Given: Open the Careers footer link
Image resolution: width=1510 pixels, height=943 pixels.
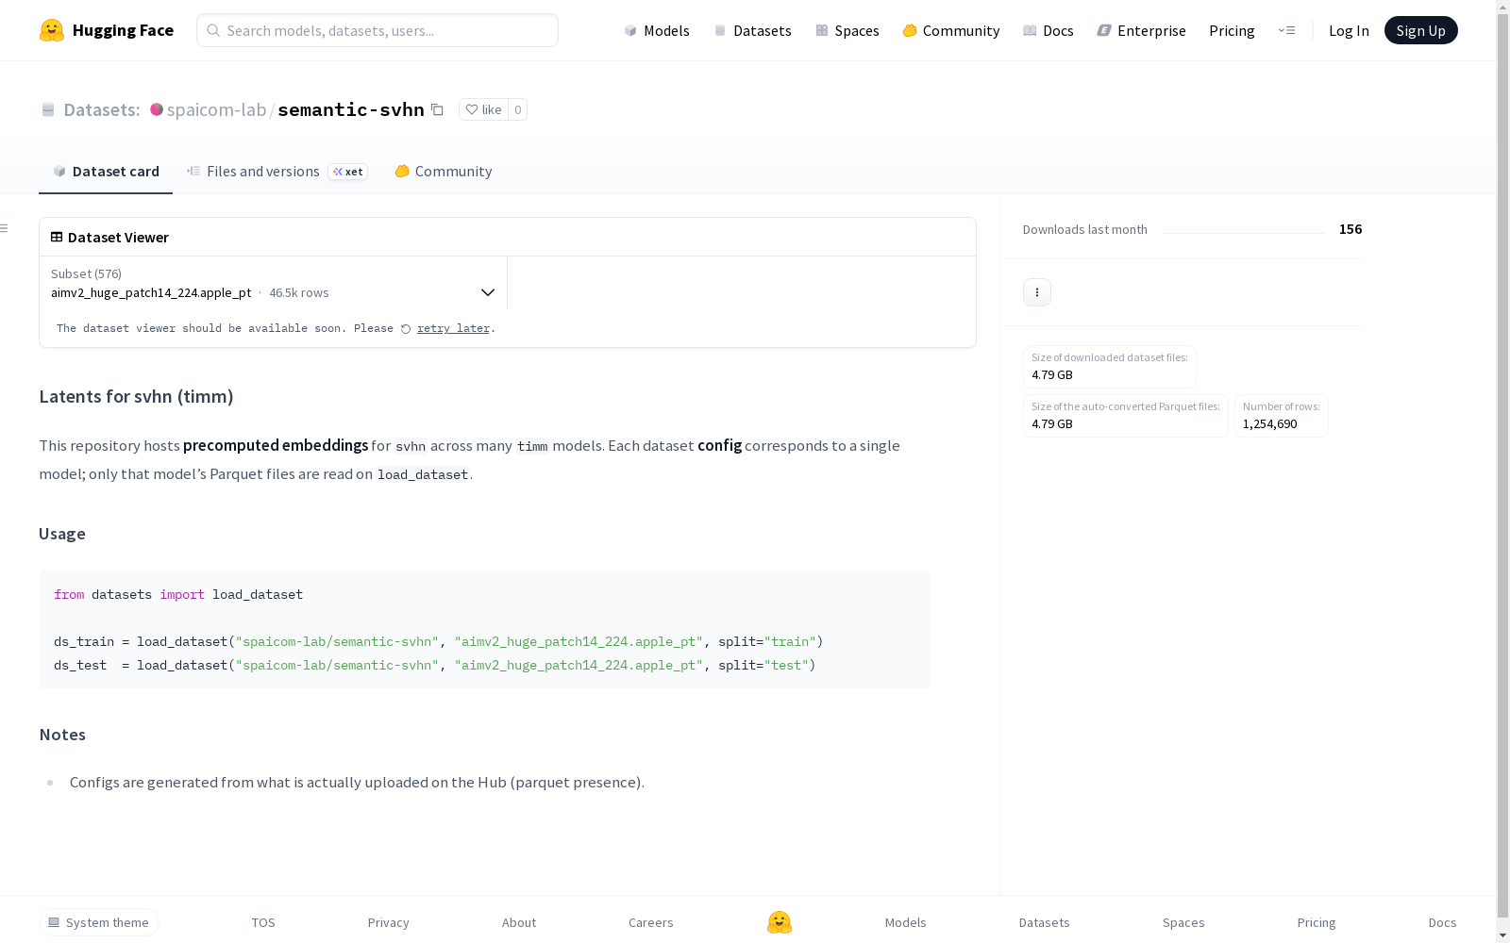Looking at the screenshot, I should [x=651, y=922].
